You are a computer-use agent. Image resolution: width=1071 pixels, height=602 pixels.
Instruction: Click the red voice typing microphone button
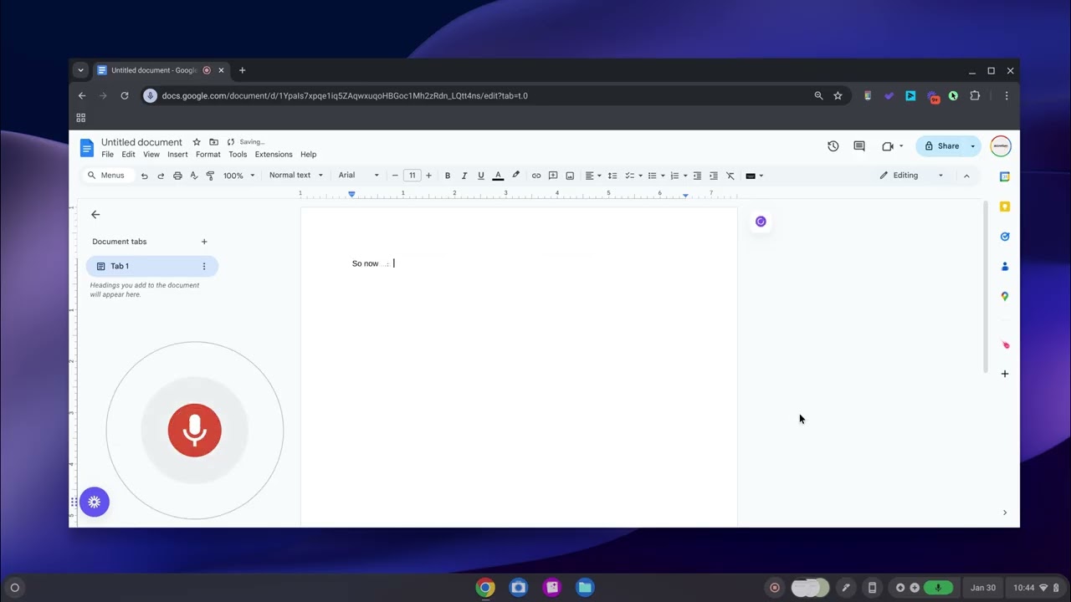194,430
